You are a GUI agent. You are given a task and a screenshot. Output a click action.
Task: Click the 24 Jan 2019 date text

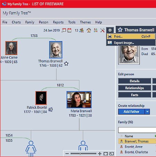coord(52,30)
